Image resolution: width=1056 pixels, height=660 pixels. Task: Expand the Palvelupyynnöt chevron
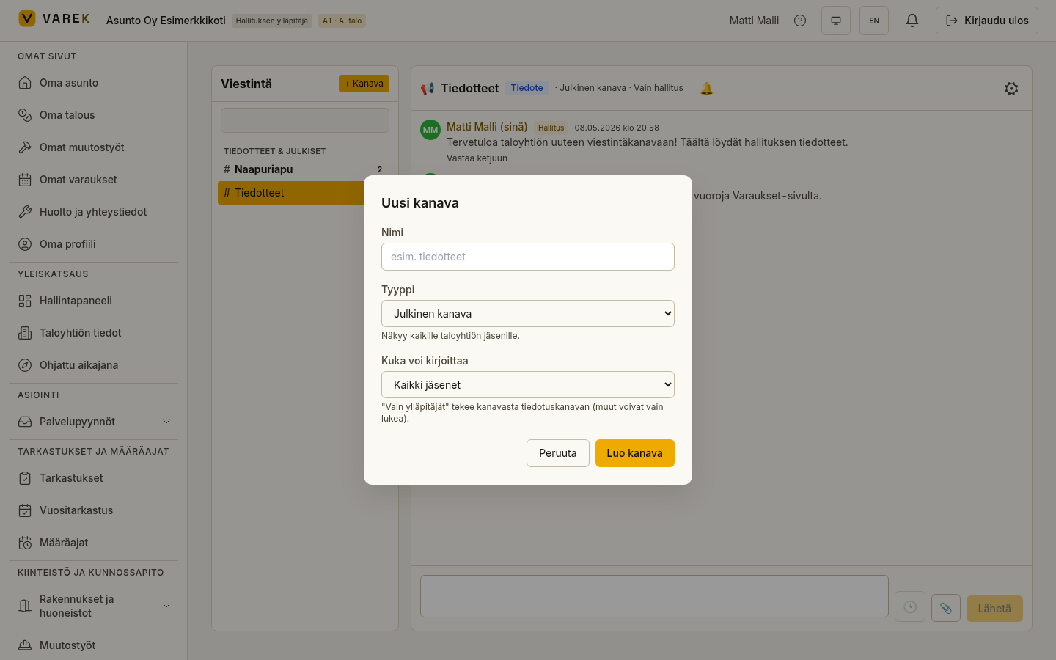coord(166,422)
